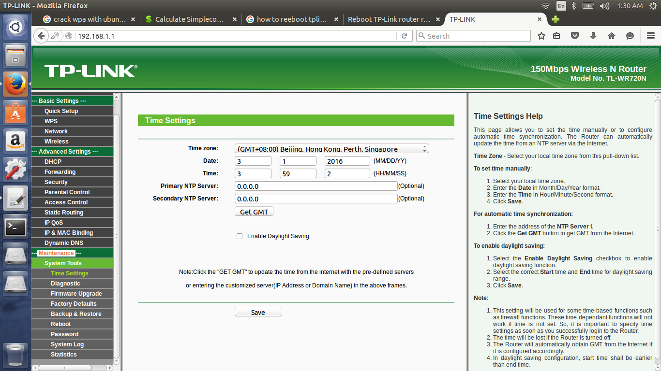The height and width of the screenshot is (371, 661).
Task: Click the Firefox back arrow button
Action: point(41,36)
